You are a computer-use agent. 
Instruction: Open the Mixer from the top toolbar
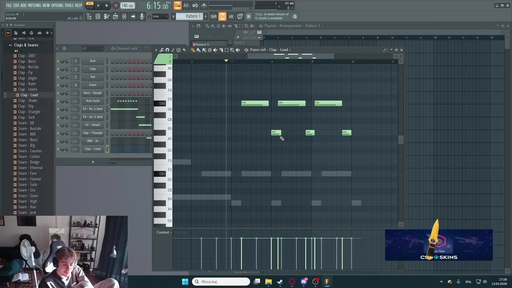[x=124, y=16]
